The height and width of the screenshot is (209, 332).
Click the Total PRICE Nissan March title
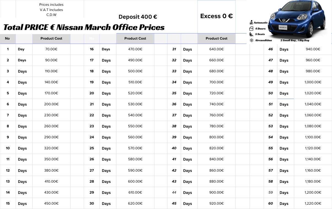[84, 27]
